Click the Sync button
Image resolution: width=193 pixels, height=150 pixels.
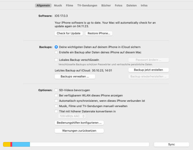(171, 144)
